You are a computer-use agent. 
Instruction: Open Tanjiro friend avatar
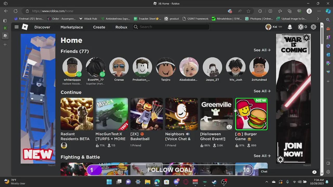tap(166, 67)
